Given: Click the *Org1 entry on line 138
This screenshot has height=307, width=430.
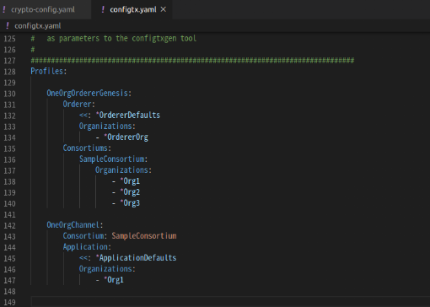Looking at the screenshot, I should [x=130, y=181].
